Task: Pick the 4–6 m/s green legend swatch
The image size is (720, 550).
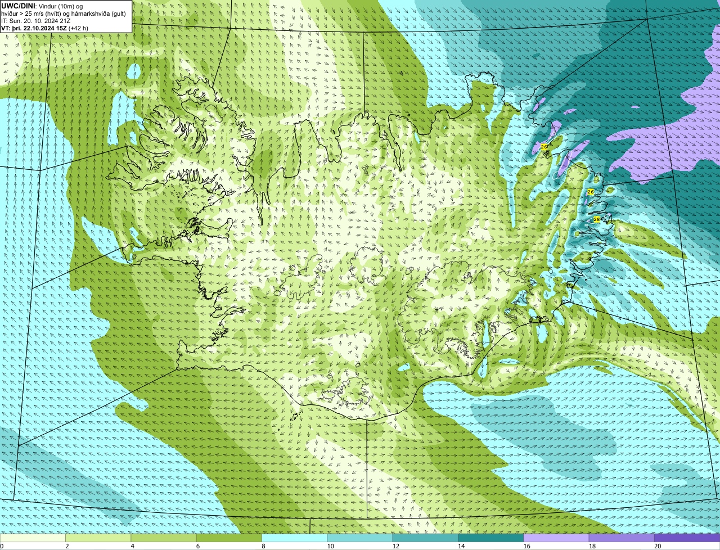Action: [x=164, y=538]
